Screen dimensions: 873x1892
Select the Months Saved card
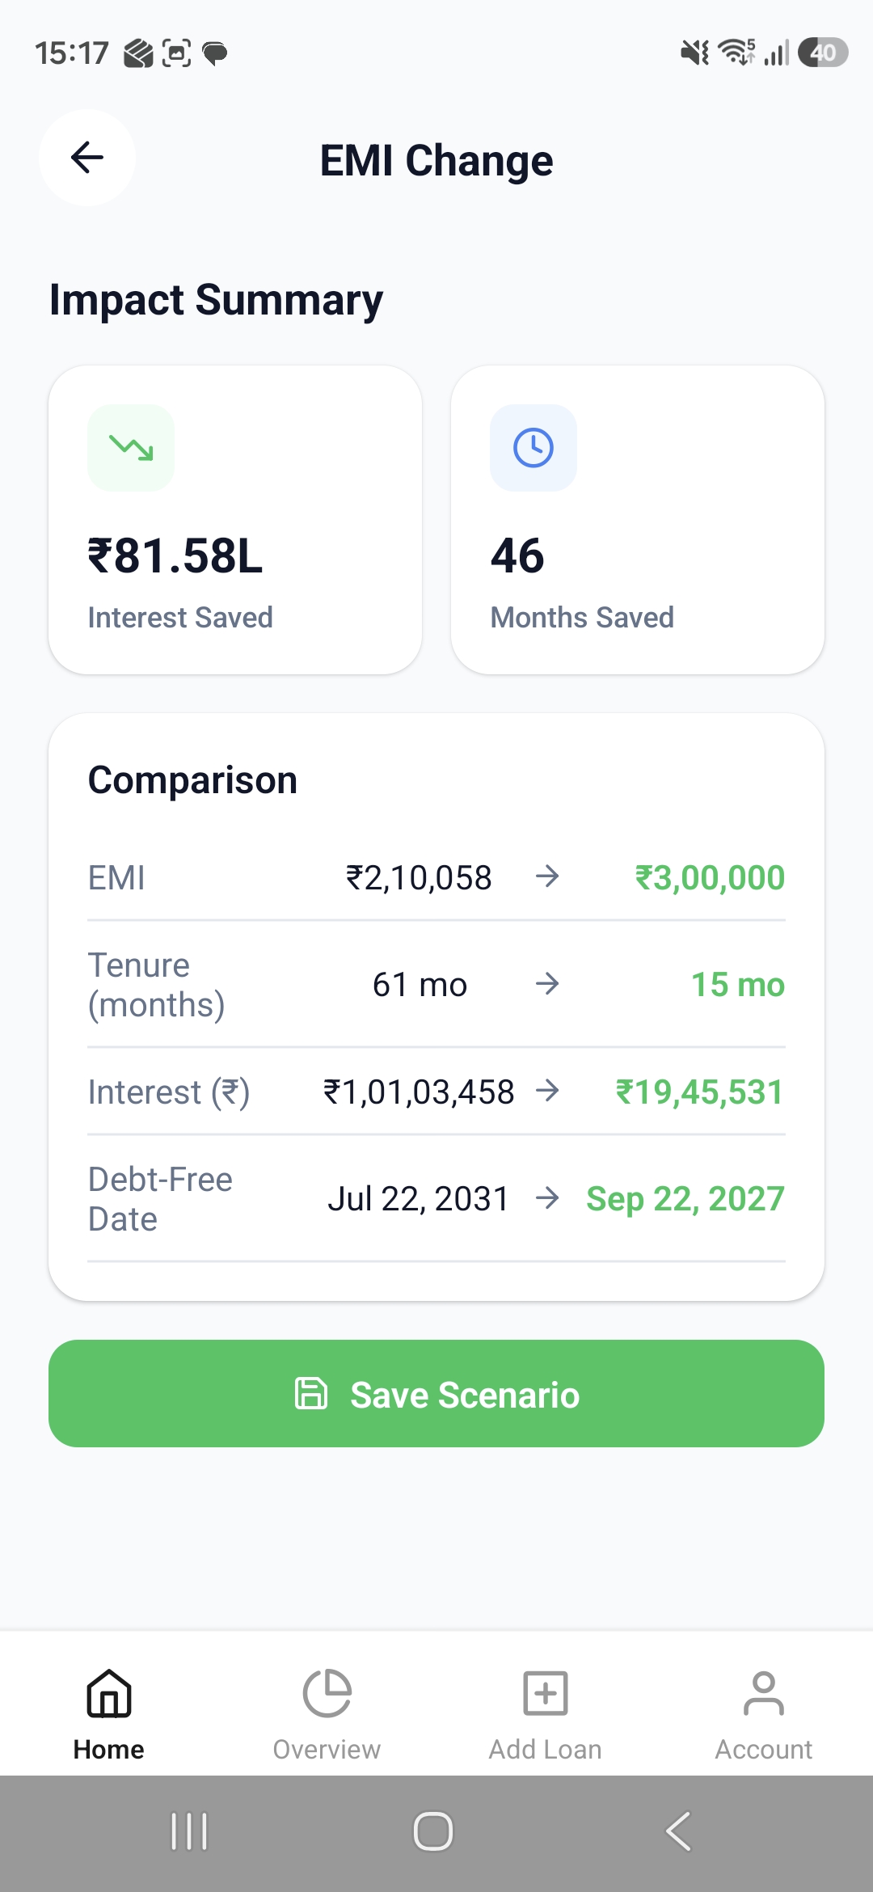(638, 520)
